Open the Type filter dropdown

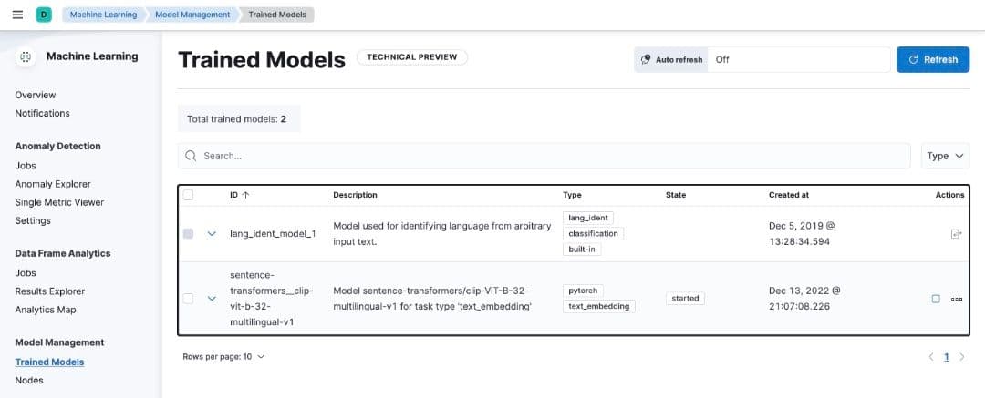click(x=945, y=156)
